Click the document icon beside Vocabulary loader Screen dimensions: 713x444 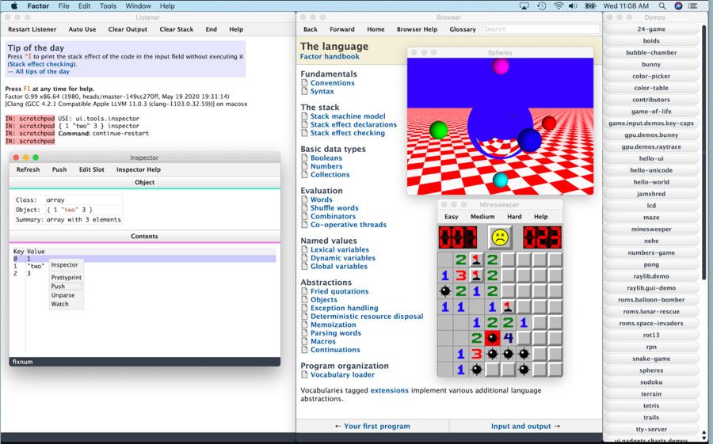click(304, 374)
